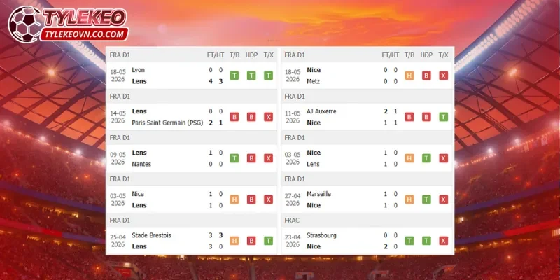Click Nantes team name
Viewport: 560px width, 280px height.
click(141, 164)
